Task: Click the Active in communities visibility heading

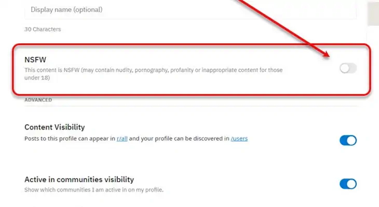Action: (x=79, y=180)
